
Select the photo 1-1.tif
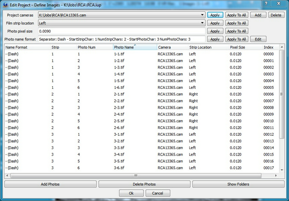(x=119, y=54)
